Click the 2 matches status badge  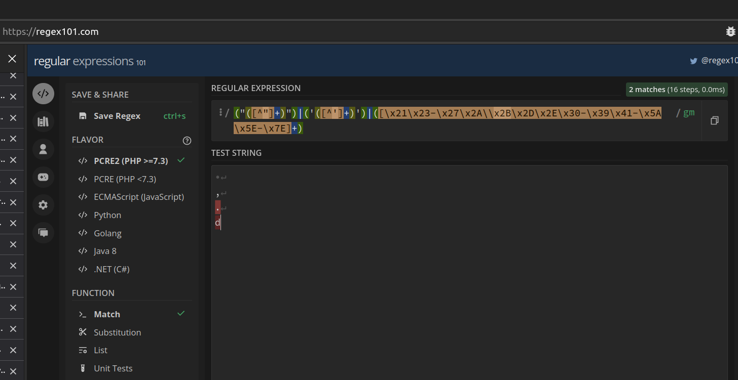(677, 90)
